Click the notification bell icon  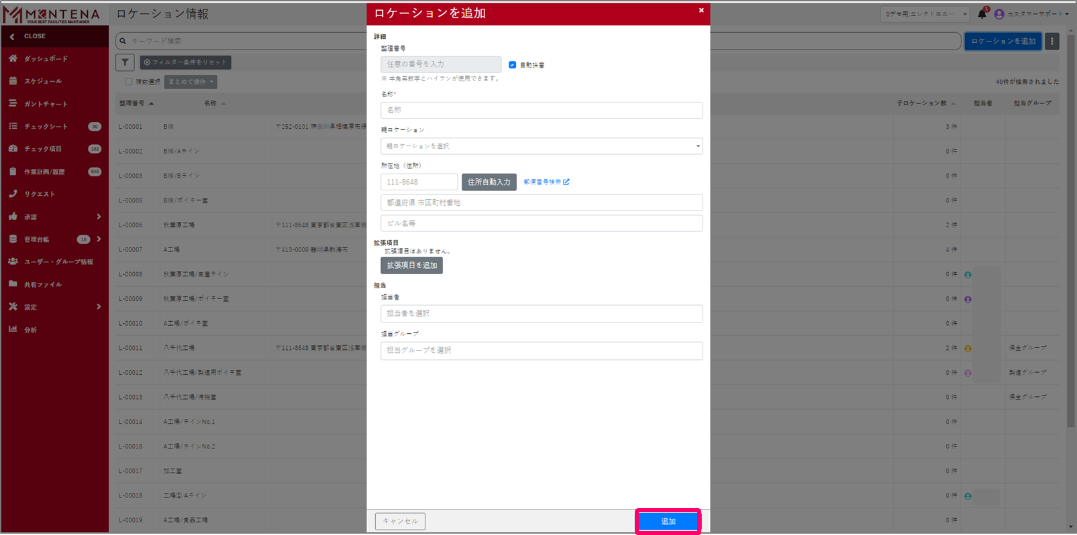coord(982,14)
